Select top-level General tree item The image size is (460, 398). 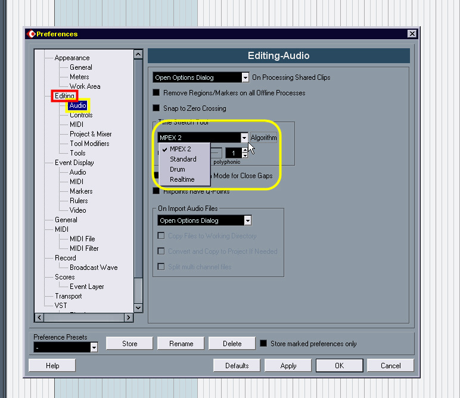(66, 220)
